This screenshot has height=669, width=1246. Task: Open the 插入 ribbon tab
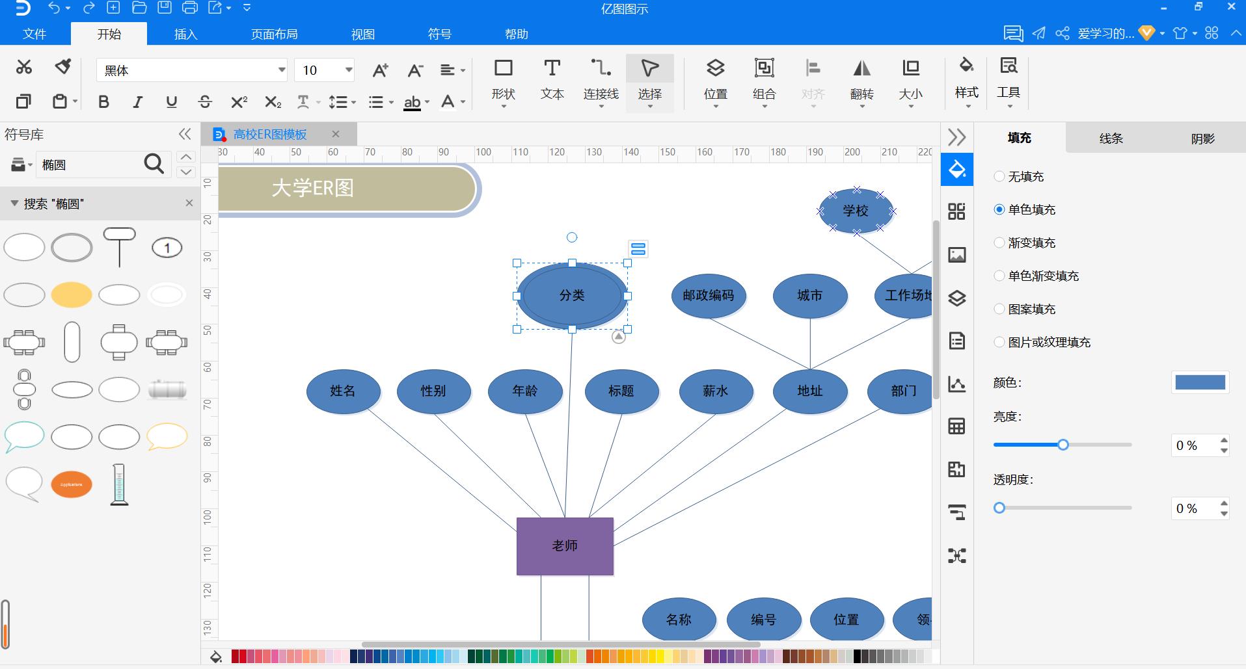(185, 34)
